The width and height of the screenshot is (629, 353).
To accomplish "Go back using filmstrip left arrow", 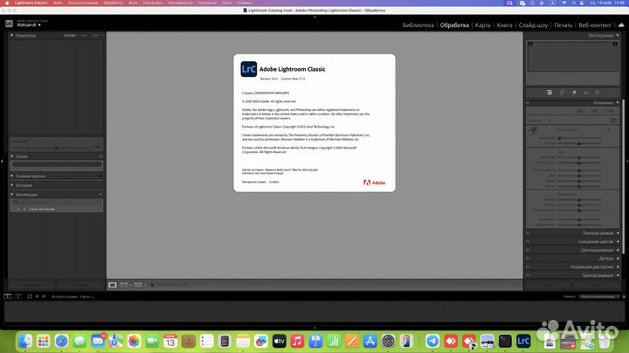I will (37, 296).
